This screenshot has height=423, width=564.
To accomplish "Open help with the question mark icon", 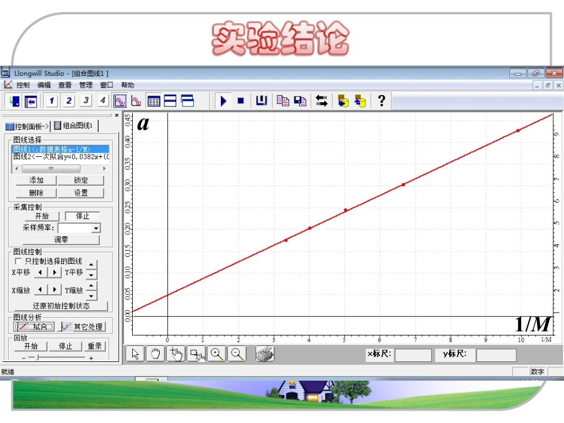I will (381, 101).
